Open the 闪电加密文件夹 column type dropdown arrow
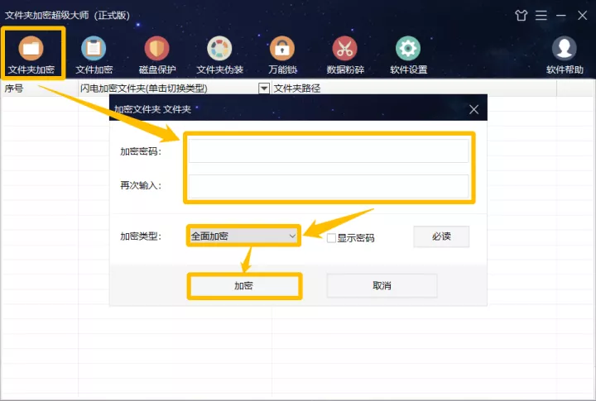 [264, 88]
